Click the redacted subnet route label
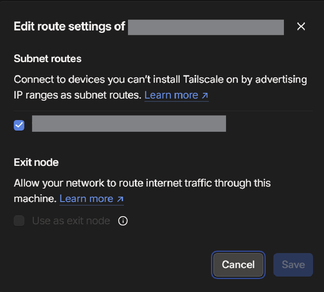The width and height of the screenshot is (324, 292). [x=129, y=124]
